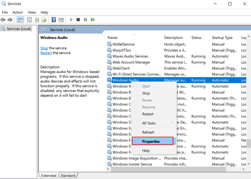This screenshot has width=251, height=179.
Task: Click the Stop Service square icon
Action: 78,20
